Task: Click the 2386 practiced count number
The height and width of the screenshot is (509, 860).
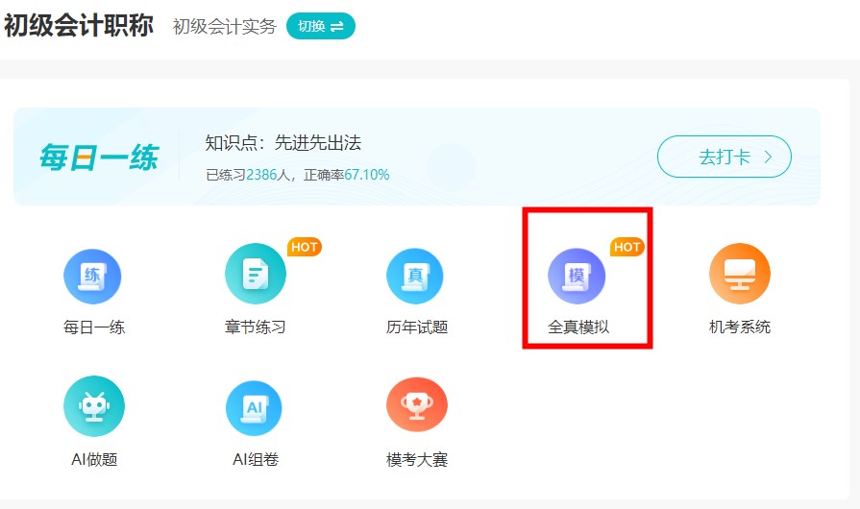Action: click(261, 175)
